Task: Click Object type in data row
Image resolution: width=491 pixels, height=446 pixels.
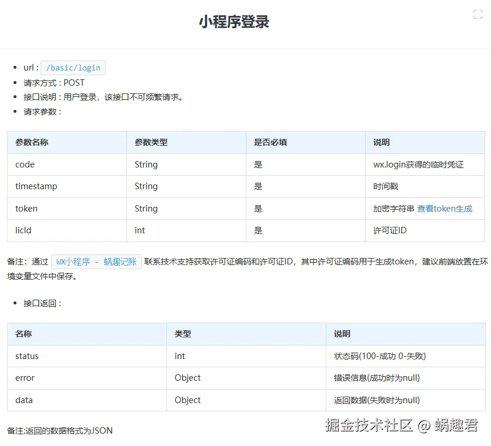Action: (x=246, y=400)
